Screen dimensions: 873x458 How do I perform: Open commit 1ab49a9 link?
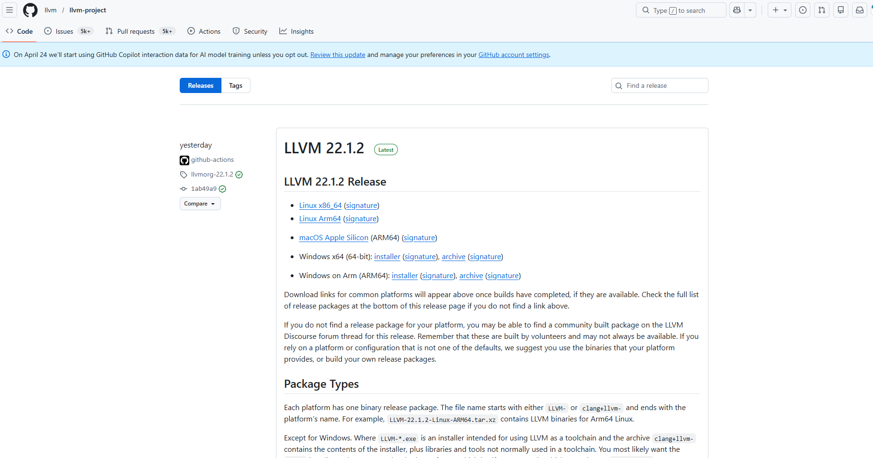(x=204, y=188)
